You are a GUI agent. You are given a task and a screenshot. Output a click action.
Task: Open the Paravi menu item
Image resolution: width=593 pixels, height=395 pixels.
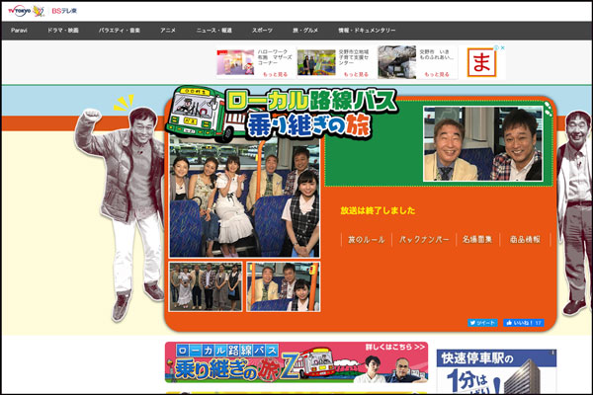pyautogui.click(x=20, y=31)
